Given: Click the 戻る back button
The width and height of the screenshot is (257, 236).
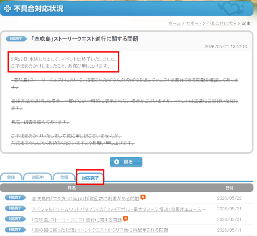Looking at the screenshot, I should [x=126, y=162].
